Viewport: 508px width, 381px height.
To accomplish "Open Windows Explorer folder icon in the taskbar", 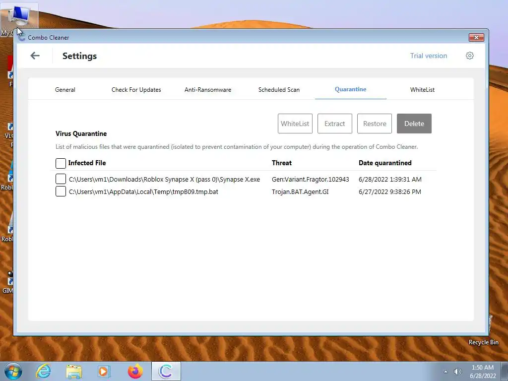I will [74, 371].
